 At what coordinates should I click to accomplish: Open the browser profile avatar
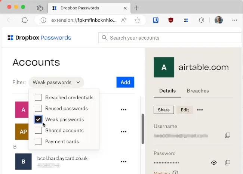[x=219, y=20]
